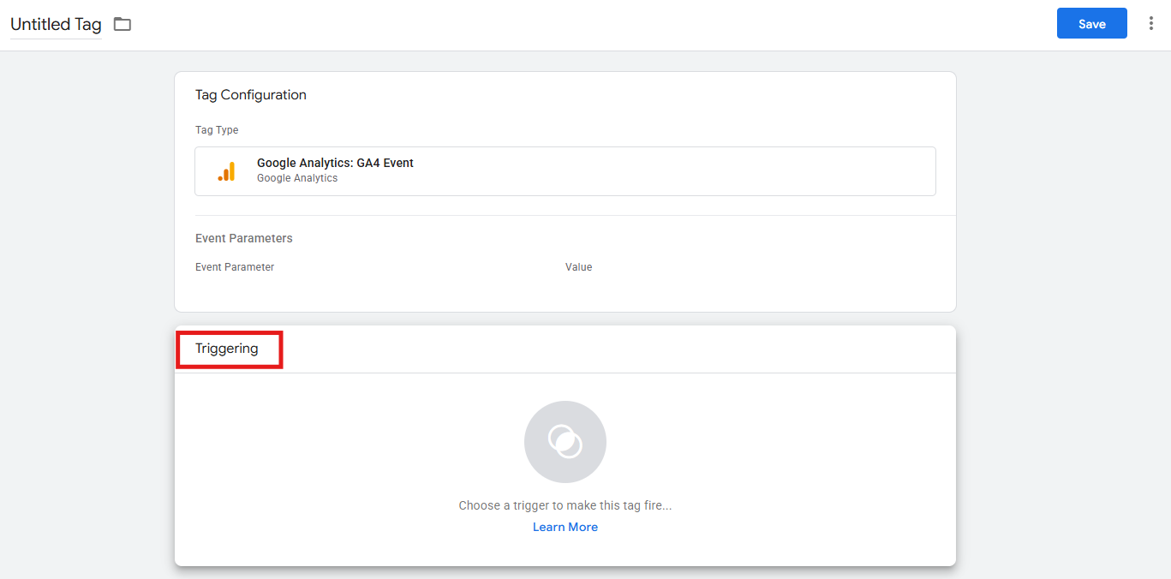Open the three-dot more actions menu

point(1150,24)
